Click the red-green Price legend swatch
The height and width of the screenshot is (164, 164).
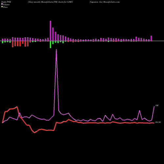(x=2, y=7)
